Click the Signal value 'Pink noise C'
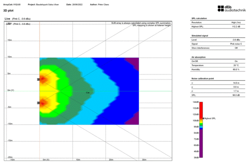The width and height of the screenshot is (248, 165). tap(236, 44)
